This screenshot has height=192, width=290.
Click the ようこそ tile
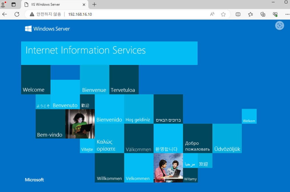[x=43, y=102]
